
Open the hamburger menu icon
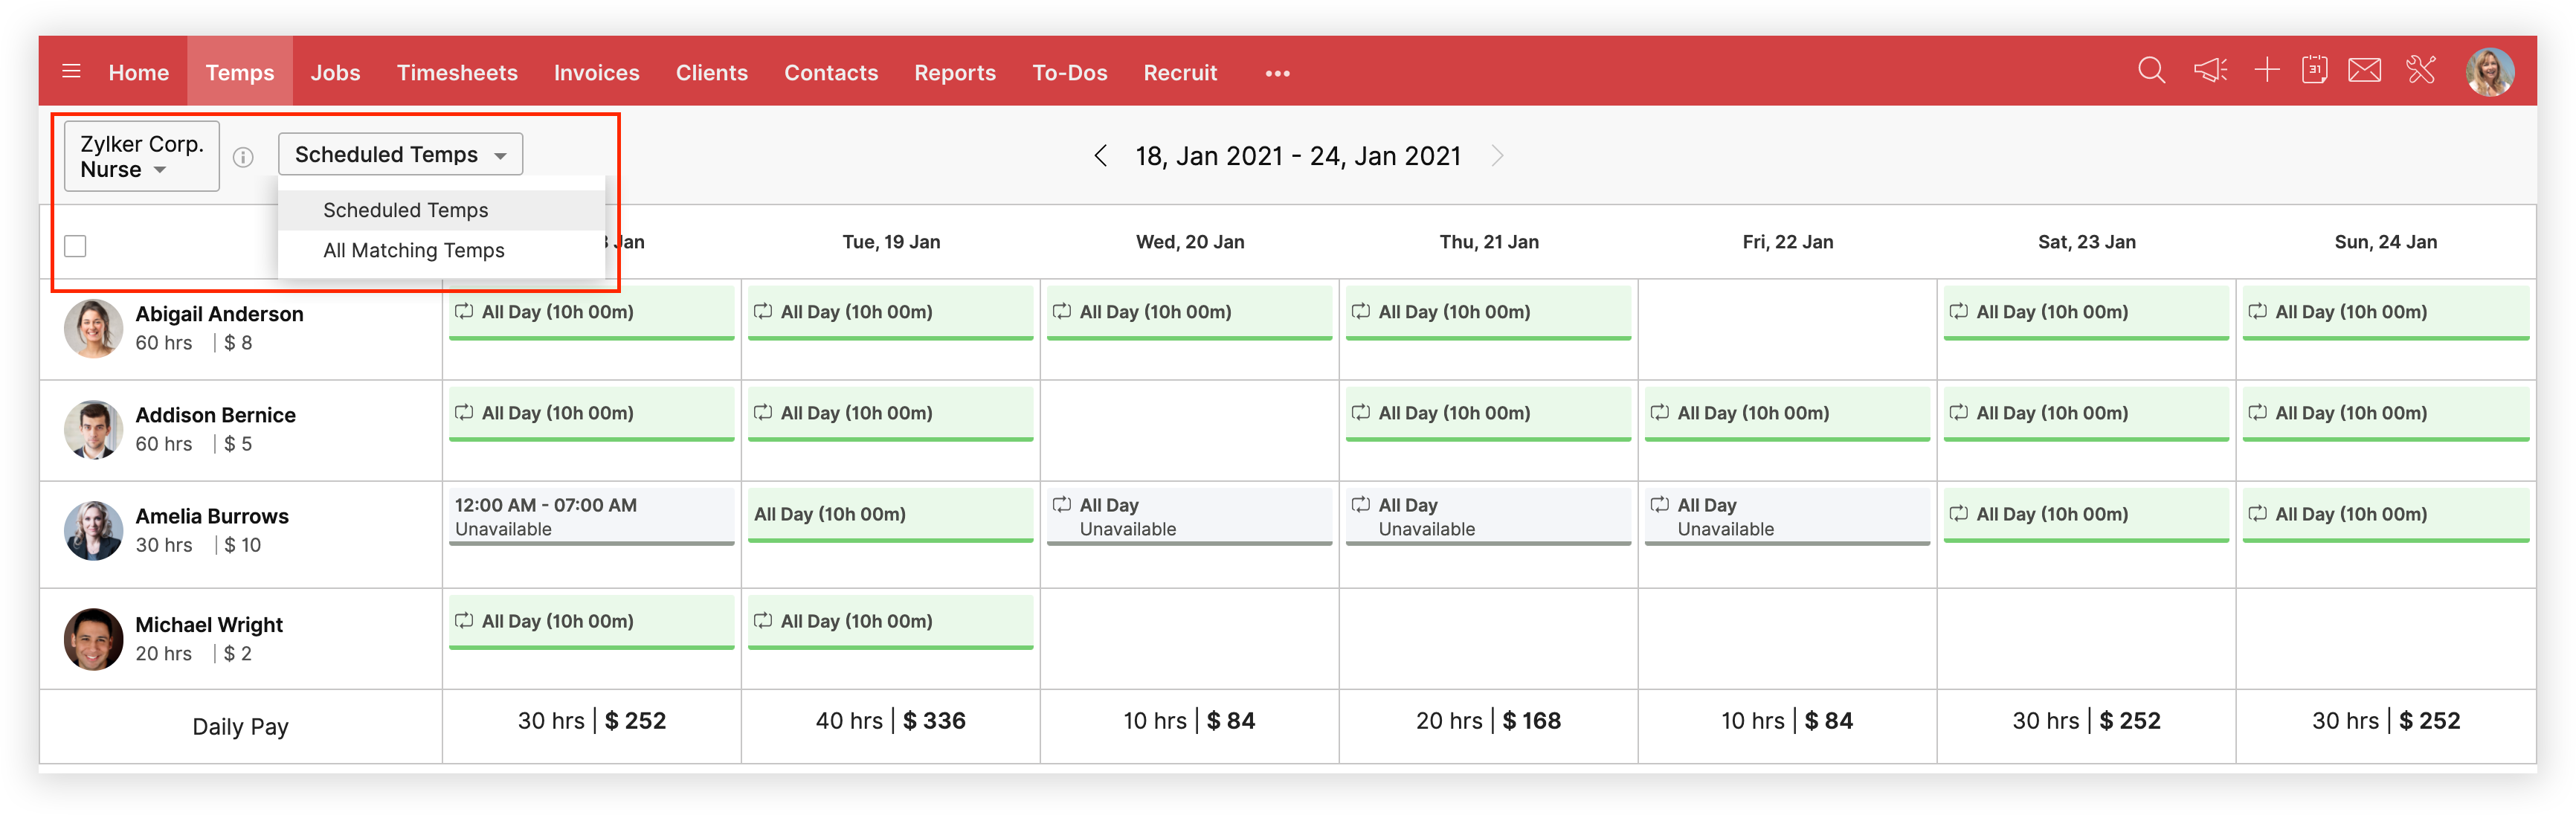click(71, 71)
